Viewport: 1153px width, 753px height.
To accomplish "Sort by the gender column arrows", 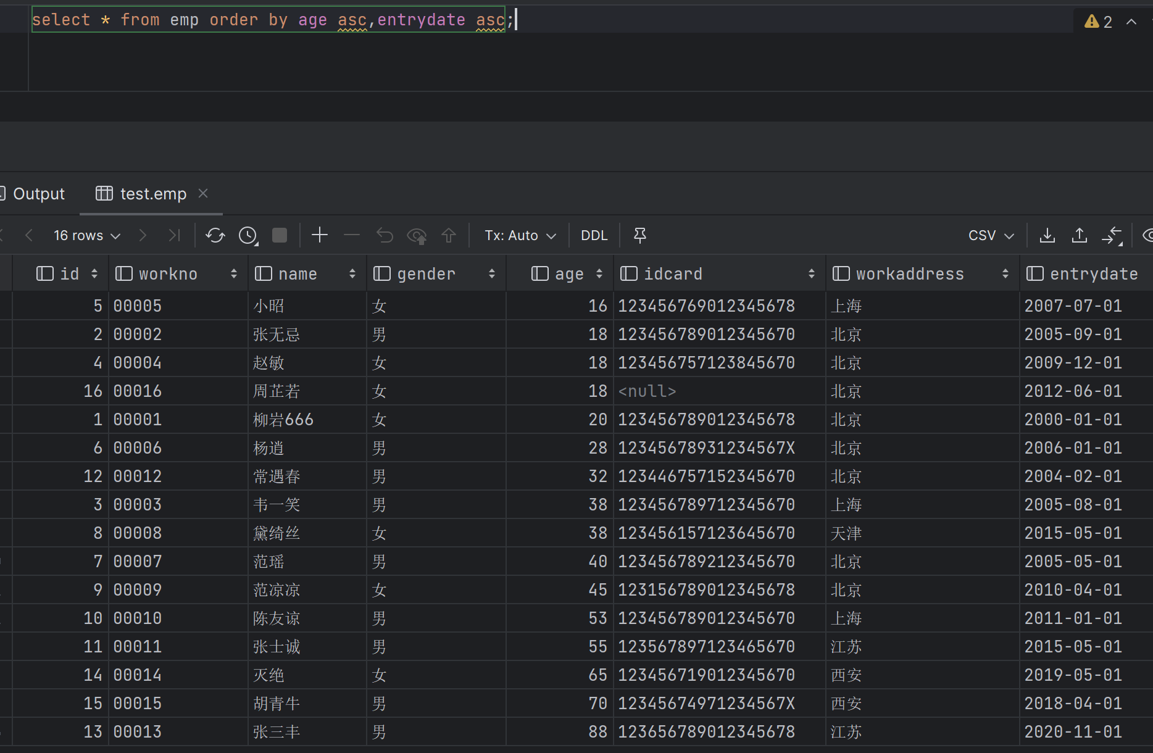I will coord(492,273).
